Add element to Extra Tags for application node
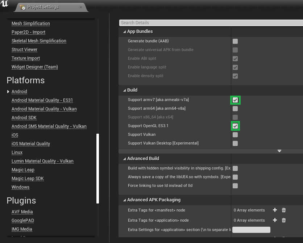This screenshot has height=243, width=303. (275, 220)
